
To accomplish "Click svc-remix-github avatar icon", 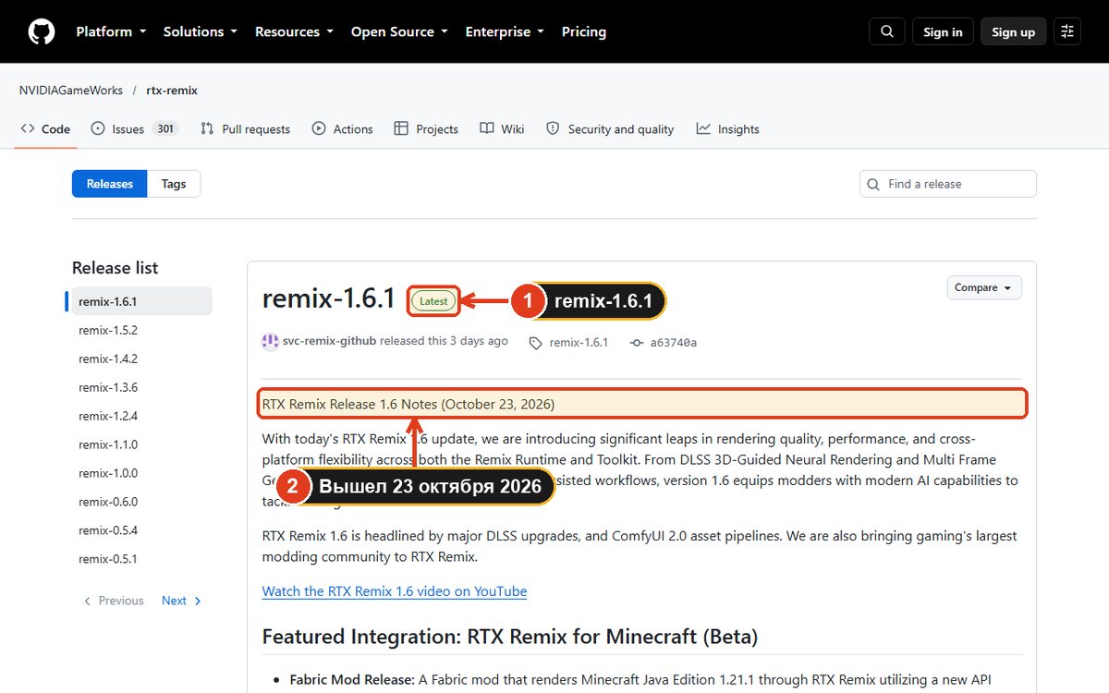I will (270, 342).
